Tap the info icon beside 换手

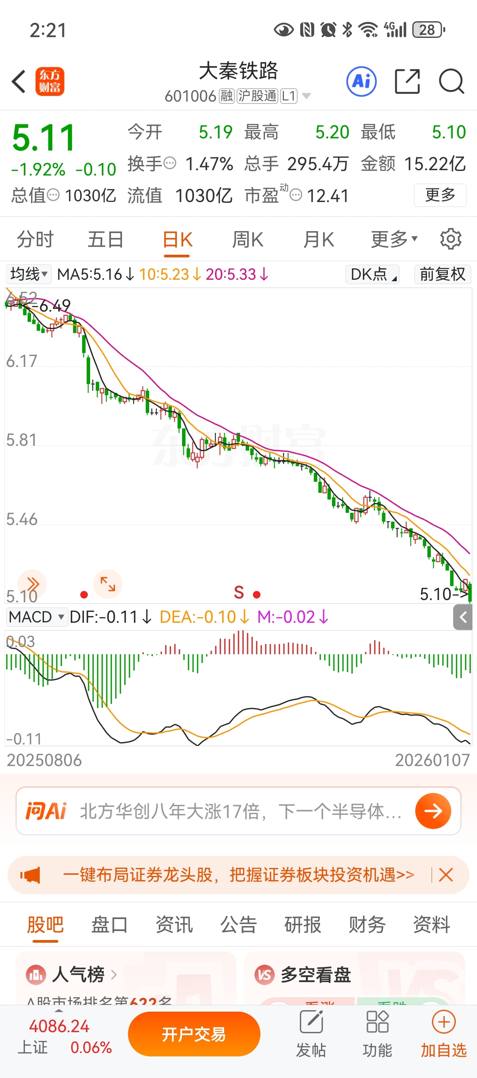(x=170, y=163)
